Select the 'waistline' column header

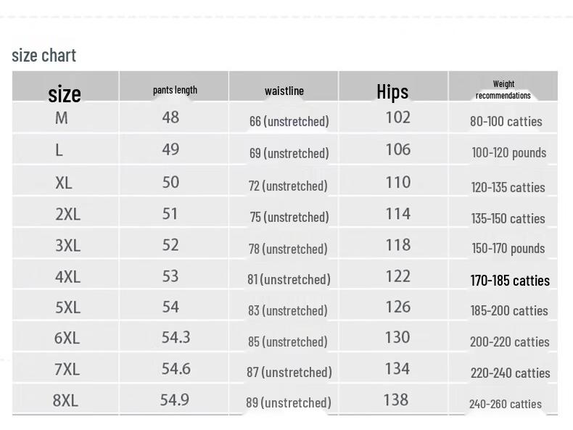(x=284, y=91)
